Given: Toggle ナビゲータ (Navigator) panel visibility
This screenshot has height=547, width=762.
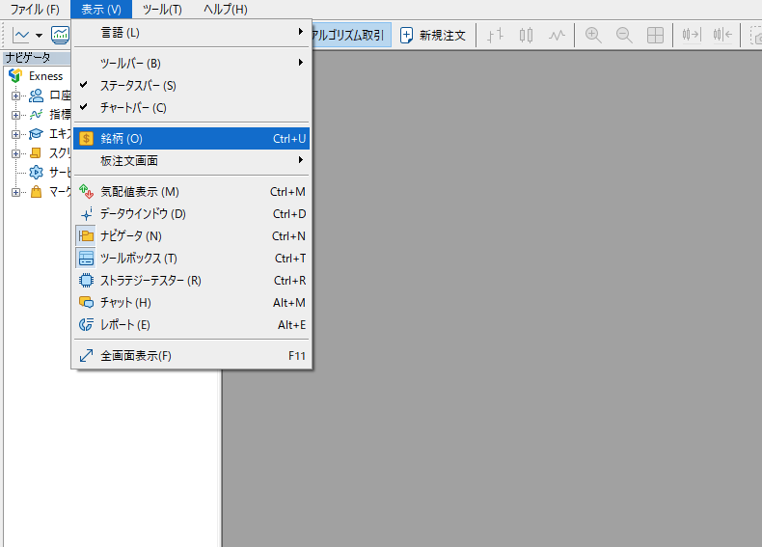Looking at the screenshot, I should [131, 236].
